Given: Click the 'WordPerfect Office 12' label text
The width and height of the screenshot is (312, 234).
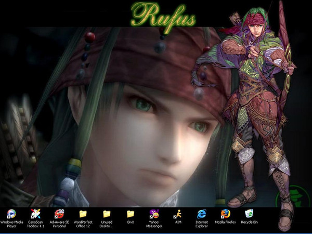Looking at the screenshot, I should click(83, 224).
